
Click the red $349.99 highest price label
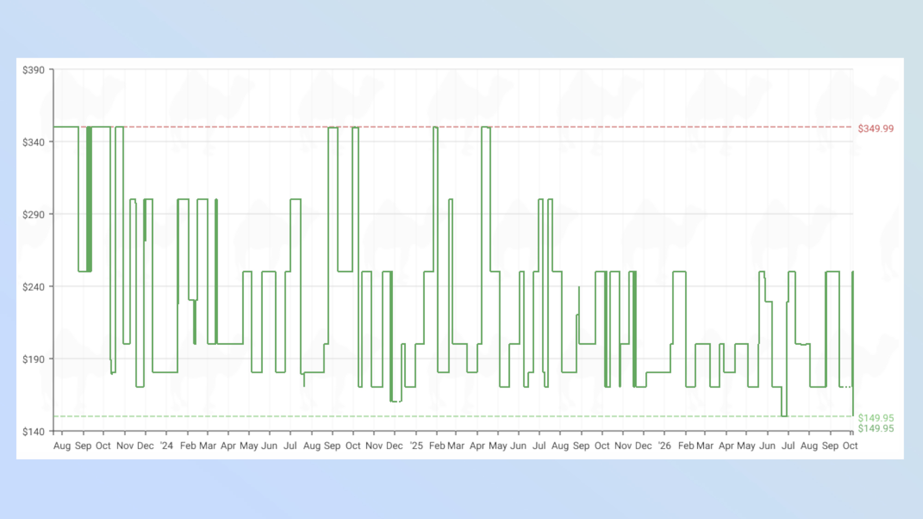point(875,129)
